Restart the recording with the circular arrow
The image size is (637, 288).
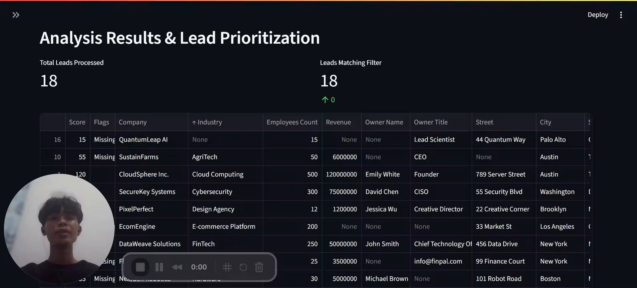click(243, 267)
